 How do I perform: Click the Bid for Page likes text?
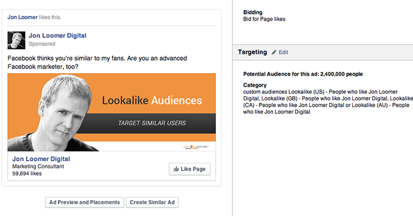pos(264,19)
